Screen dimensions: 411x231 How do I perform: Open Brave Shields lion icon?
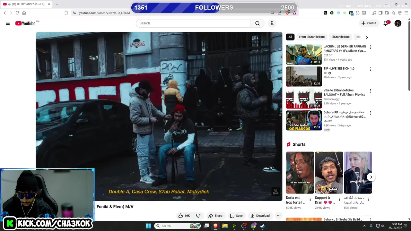(x=288, y=13)
